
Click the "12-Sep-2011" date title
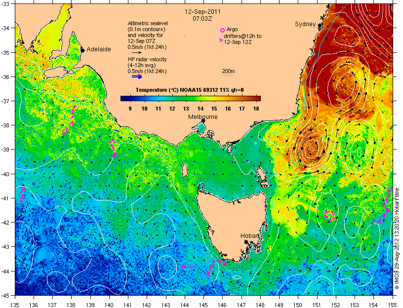point(202,11)
